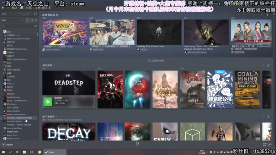The height and width of the screenshot is (155, 276).
Task: Switch library to grid view icon
Action: coord(36,14)
